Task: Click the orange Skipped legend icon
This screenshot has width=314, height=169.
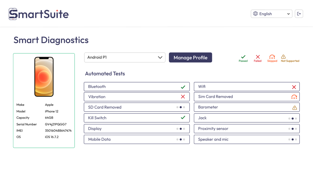Action: (272, 57)
